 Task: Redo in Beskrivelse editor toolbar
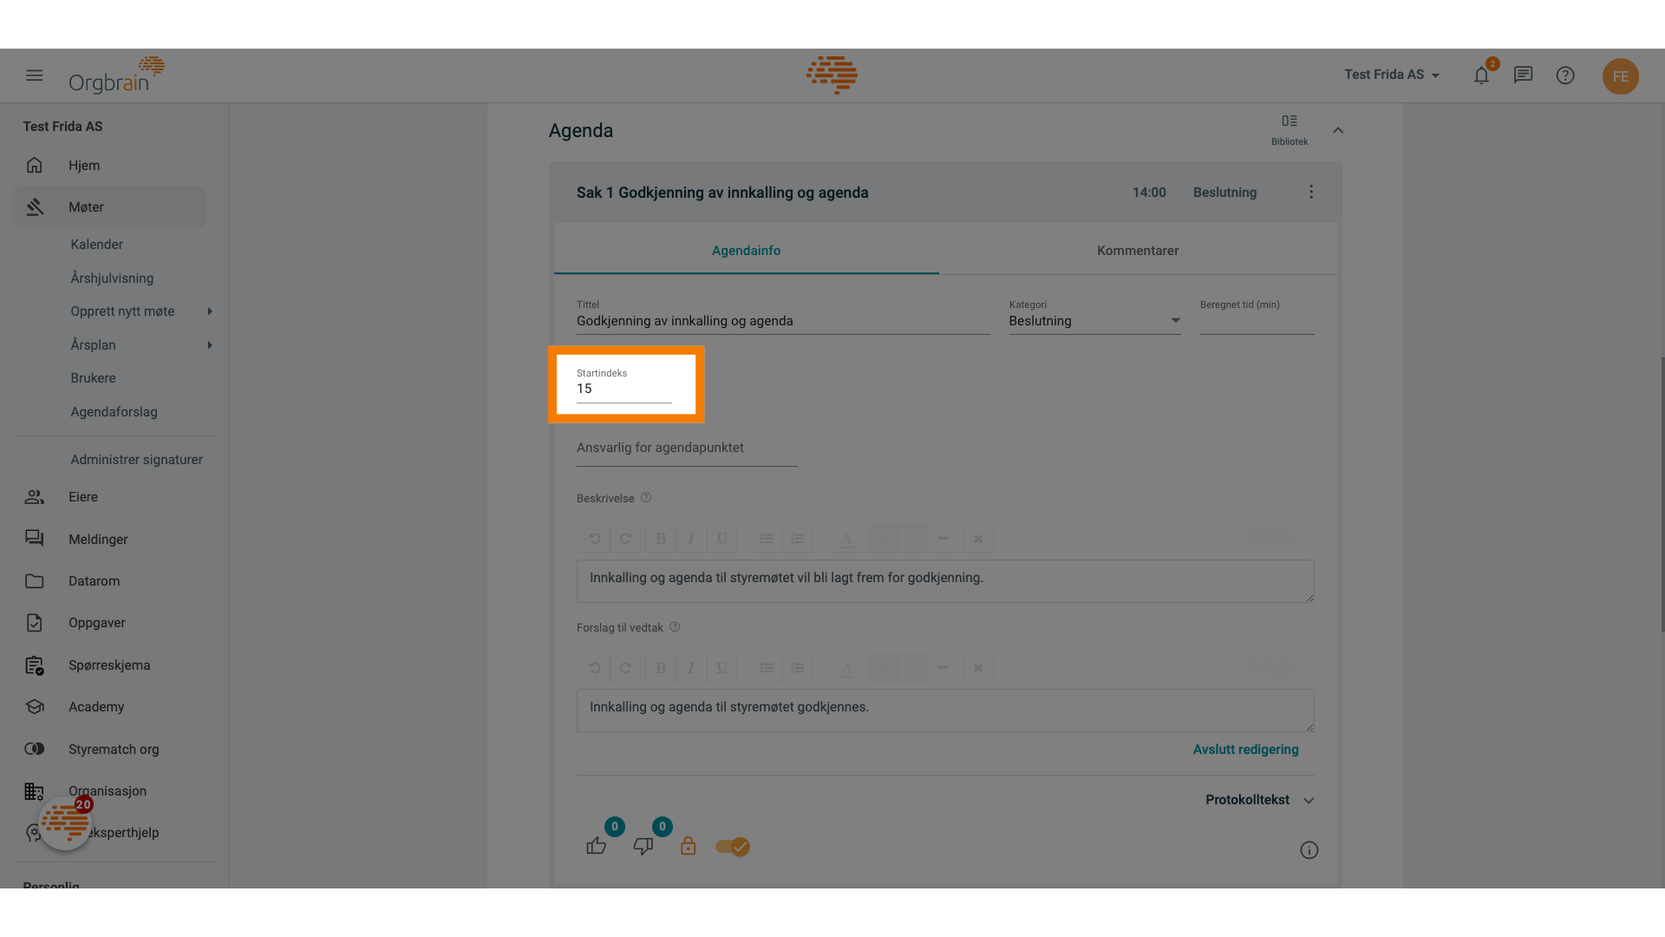[625, 539]
